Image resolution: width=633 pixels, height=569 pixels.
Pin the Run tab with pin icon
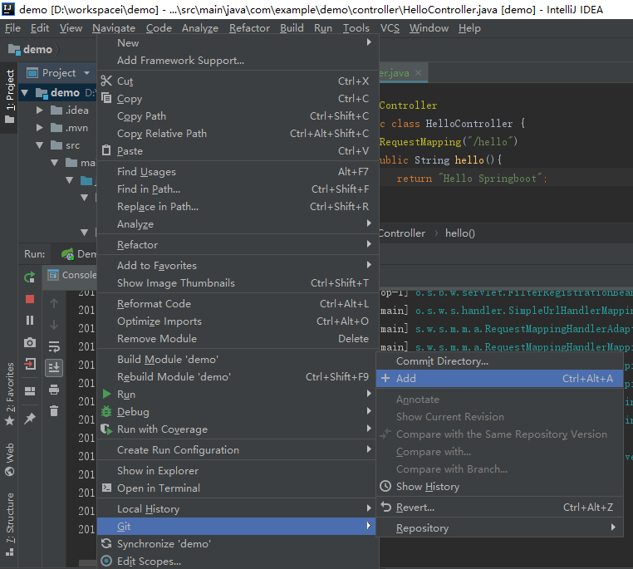click(30, 418)
